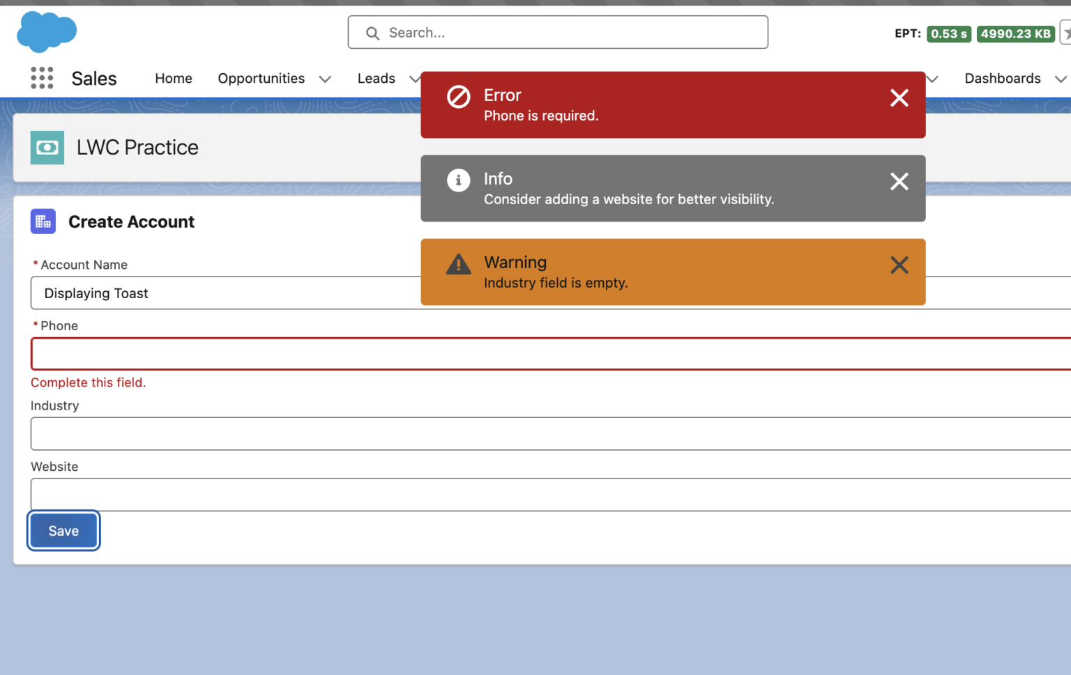
Task: Open the Leads dropdown arrow
Action: [415, 79]
